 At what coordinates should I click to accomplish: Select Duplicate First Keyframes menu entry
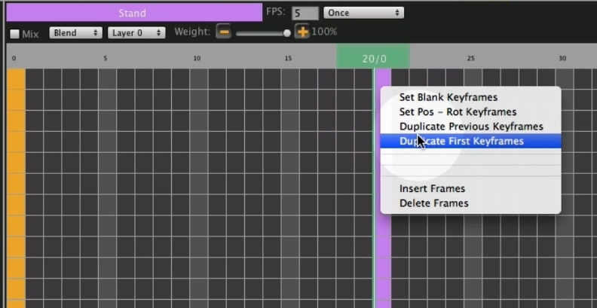point(470,141)
